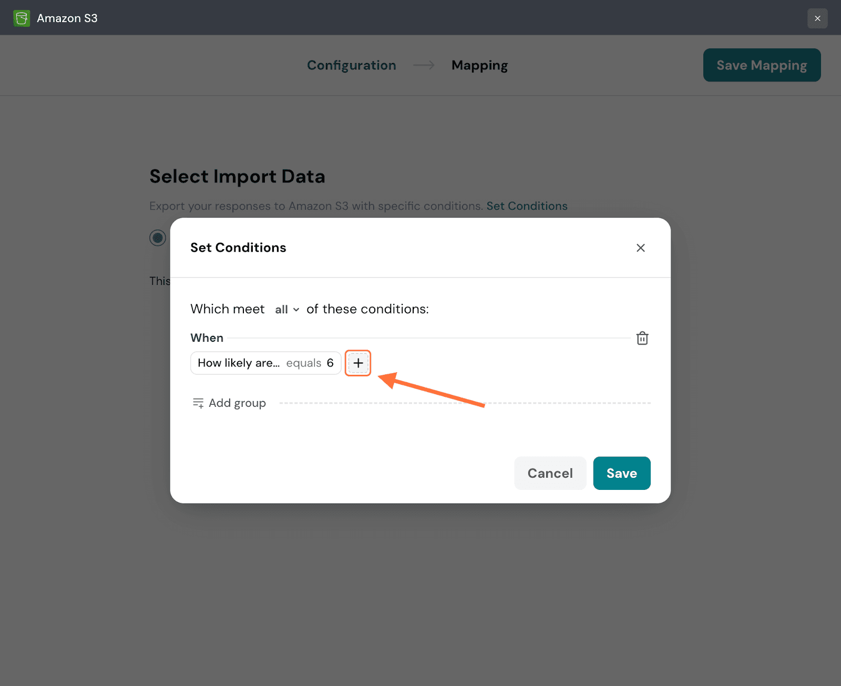The height and width of the screenshot is (686, 841).
Task: Click the "How likely are..." question field
Action: pos(239,363)
